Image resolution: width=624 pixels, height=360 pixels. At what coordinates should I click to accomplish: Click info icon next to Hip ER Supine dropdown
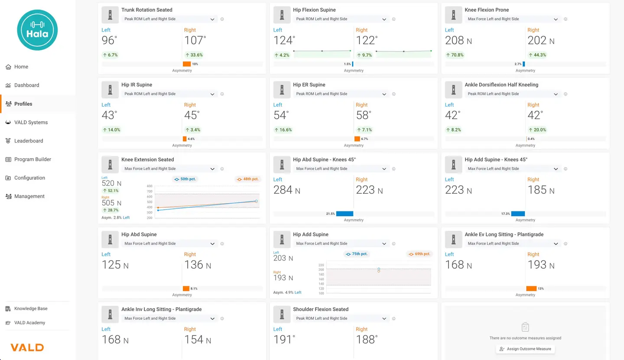pyautogui.click(x=393, y=94)
